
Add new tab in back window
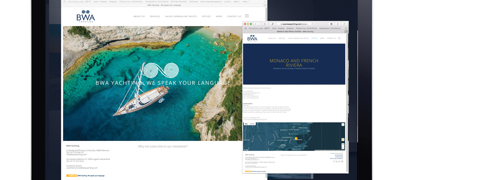point(265,5)
